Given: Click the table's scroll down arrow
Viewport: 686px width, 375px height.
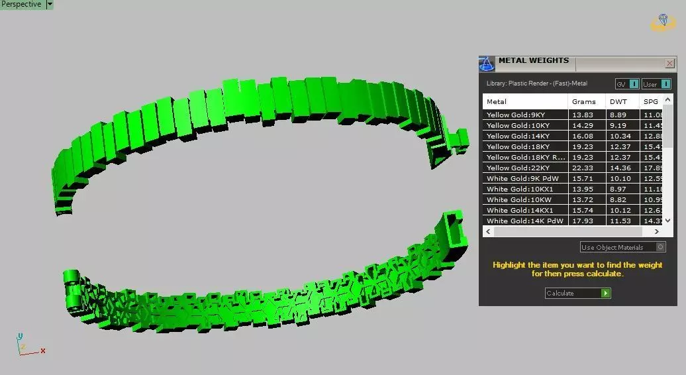Looking at the screenshot, I should [x=667, y=221].
